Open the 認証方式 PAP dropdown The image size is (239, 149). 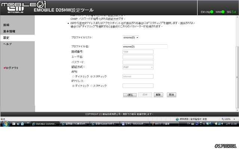click(138, 67)
